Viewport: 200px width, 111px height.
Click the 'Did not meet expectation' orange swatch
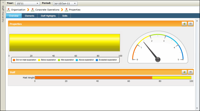tap(14, 60)
